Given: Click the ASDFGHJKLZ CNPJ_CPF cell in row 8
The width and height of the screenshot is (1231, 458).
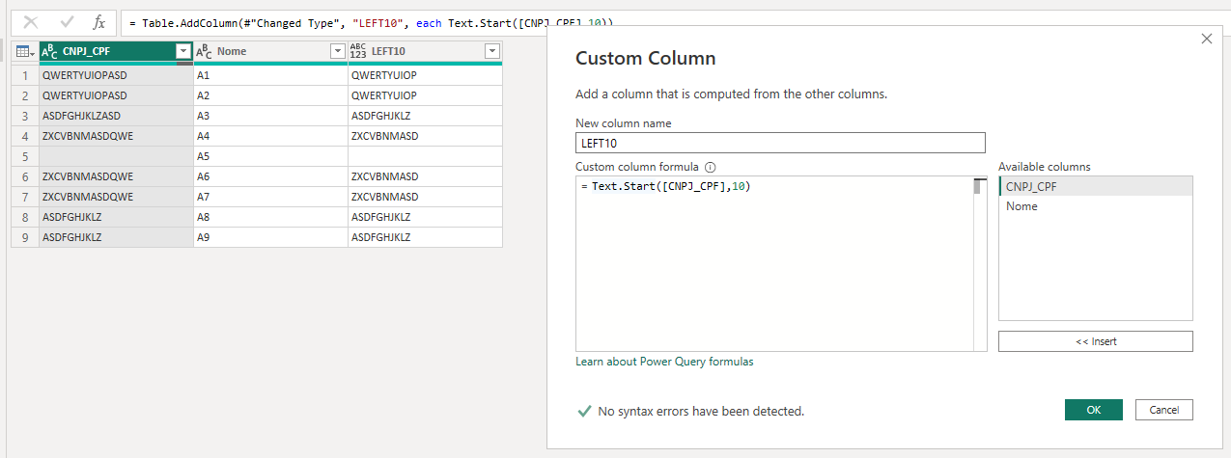Looking at the screenshot, I should [x=116, y=217].
